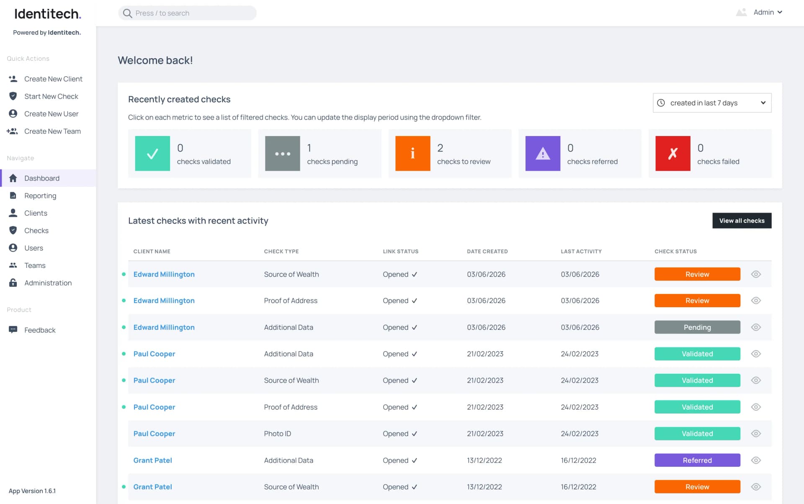804x504 pixels.
Task: Click the Reporting document icon
Action: coord(13,195)
